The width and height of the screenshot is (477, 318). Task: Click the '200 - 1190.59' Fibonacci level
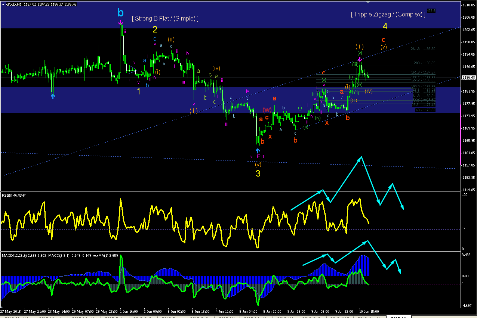[x=425, y=63]
